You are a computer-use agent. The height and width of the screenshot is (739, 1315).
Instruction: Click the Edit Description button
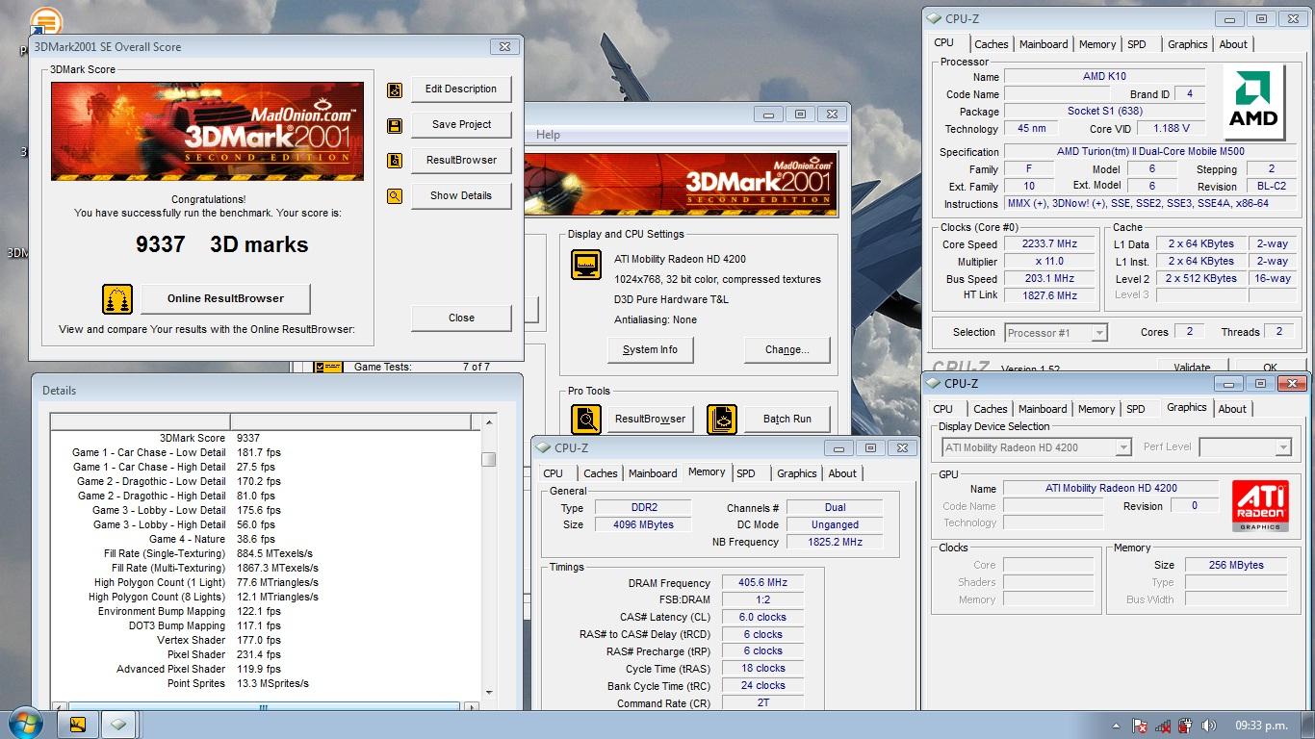(461, 89)
